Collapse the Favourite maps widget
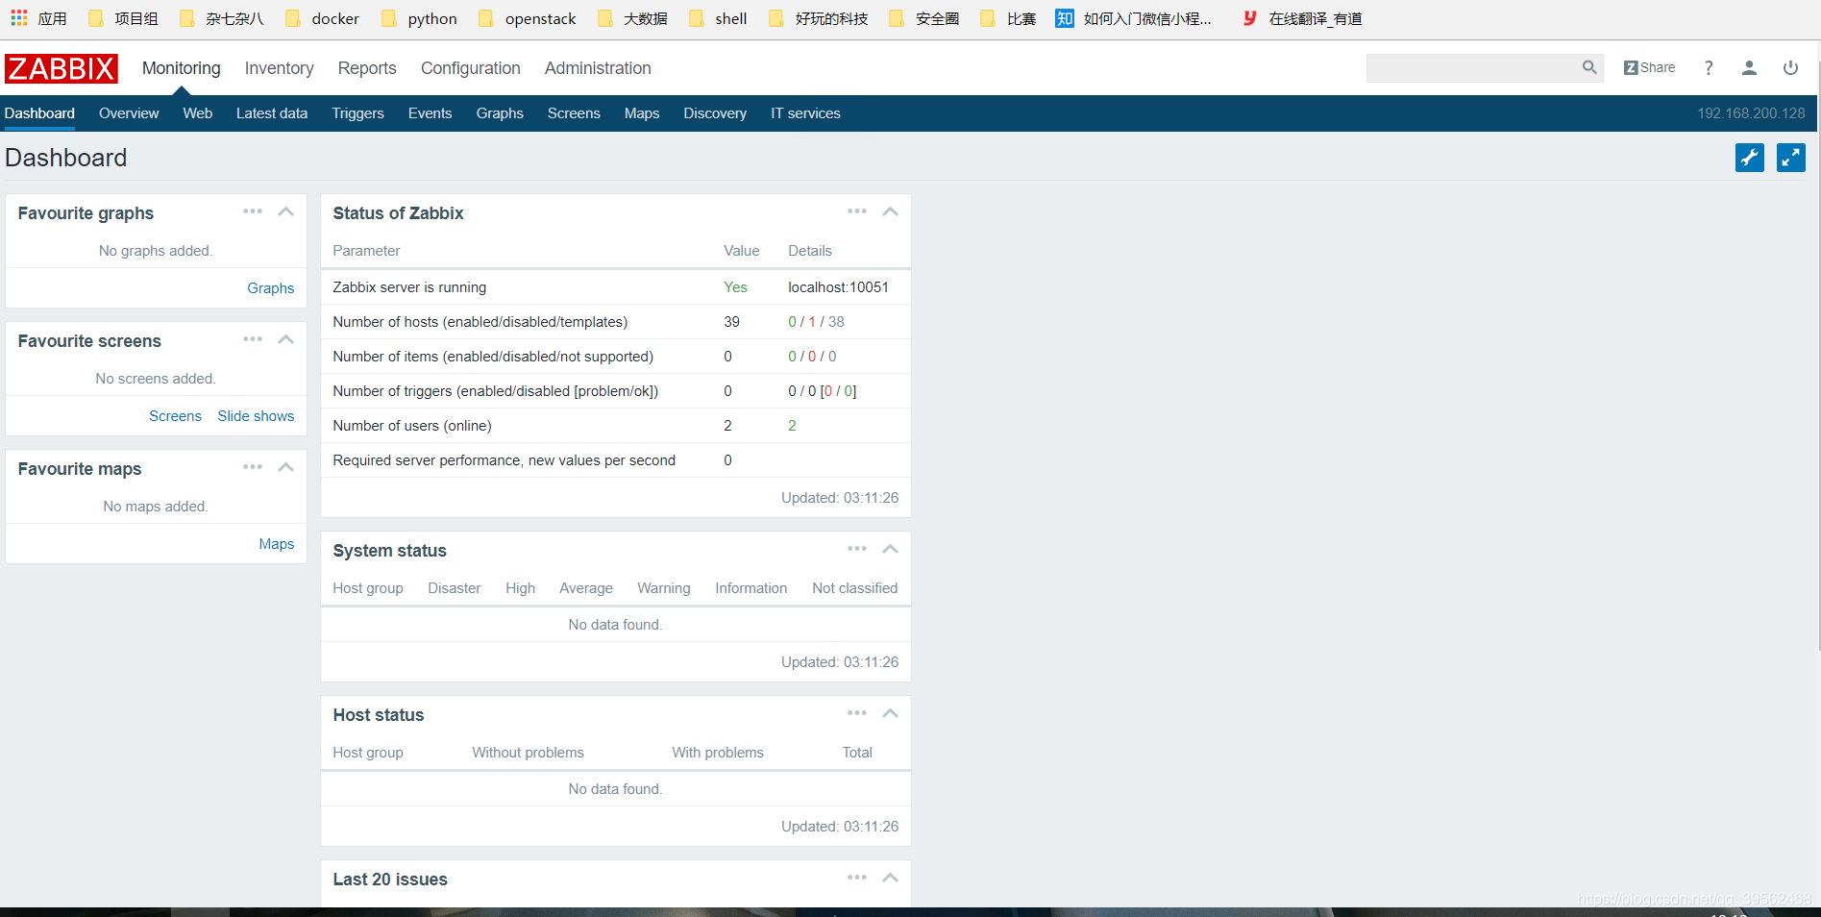This screenshot has height=917, width=1821. pyautogui.click(x=285, y=467)
